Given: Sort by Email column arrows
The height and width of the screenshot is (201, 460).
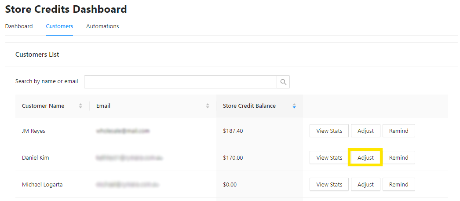Looking at the screenshot, I should 208,106.
